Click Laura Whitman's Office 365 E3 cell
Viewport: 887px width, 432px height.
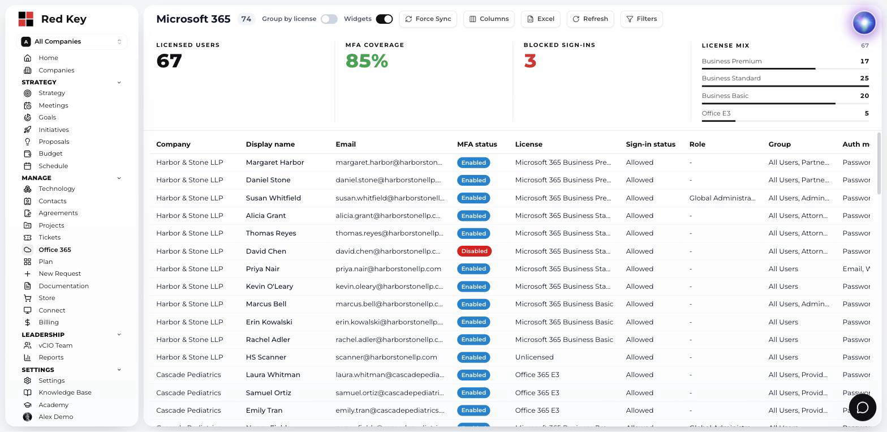(x=537, y=375)
